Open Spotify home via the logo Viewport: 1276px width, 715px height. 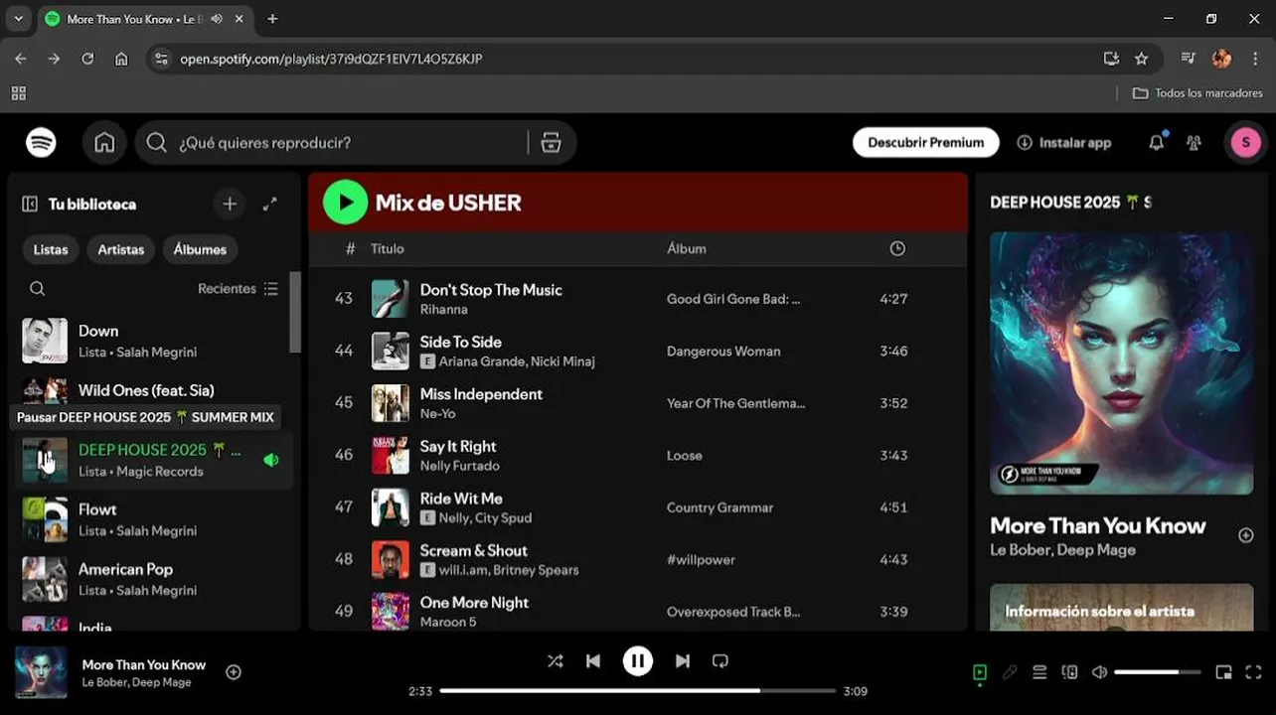[41, 143]
